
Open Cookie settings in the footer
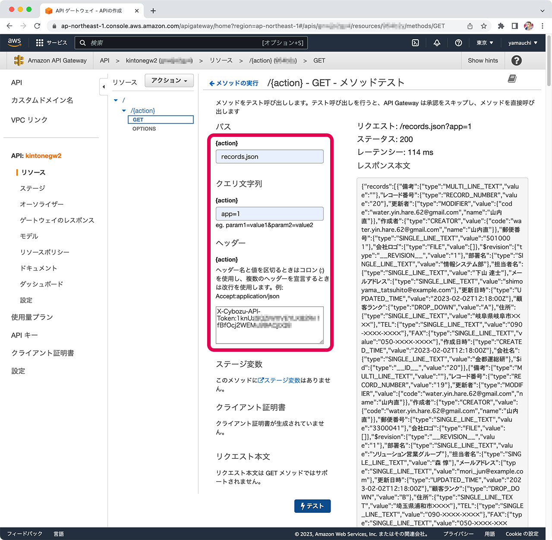(x=522, y=534)
